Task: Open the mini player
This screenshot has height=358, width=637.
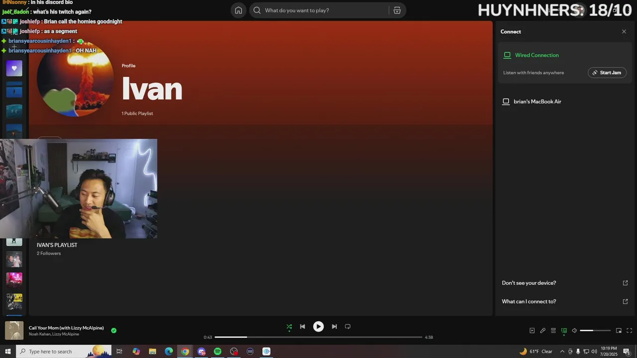Action: [619, 331]
